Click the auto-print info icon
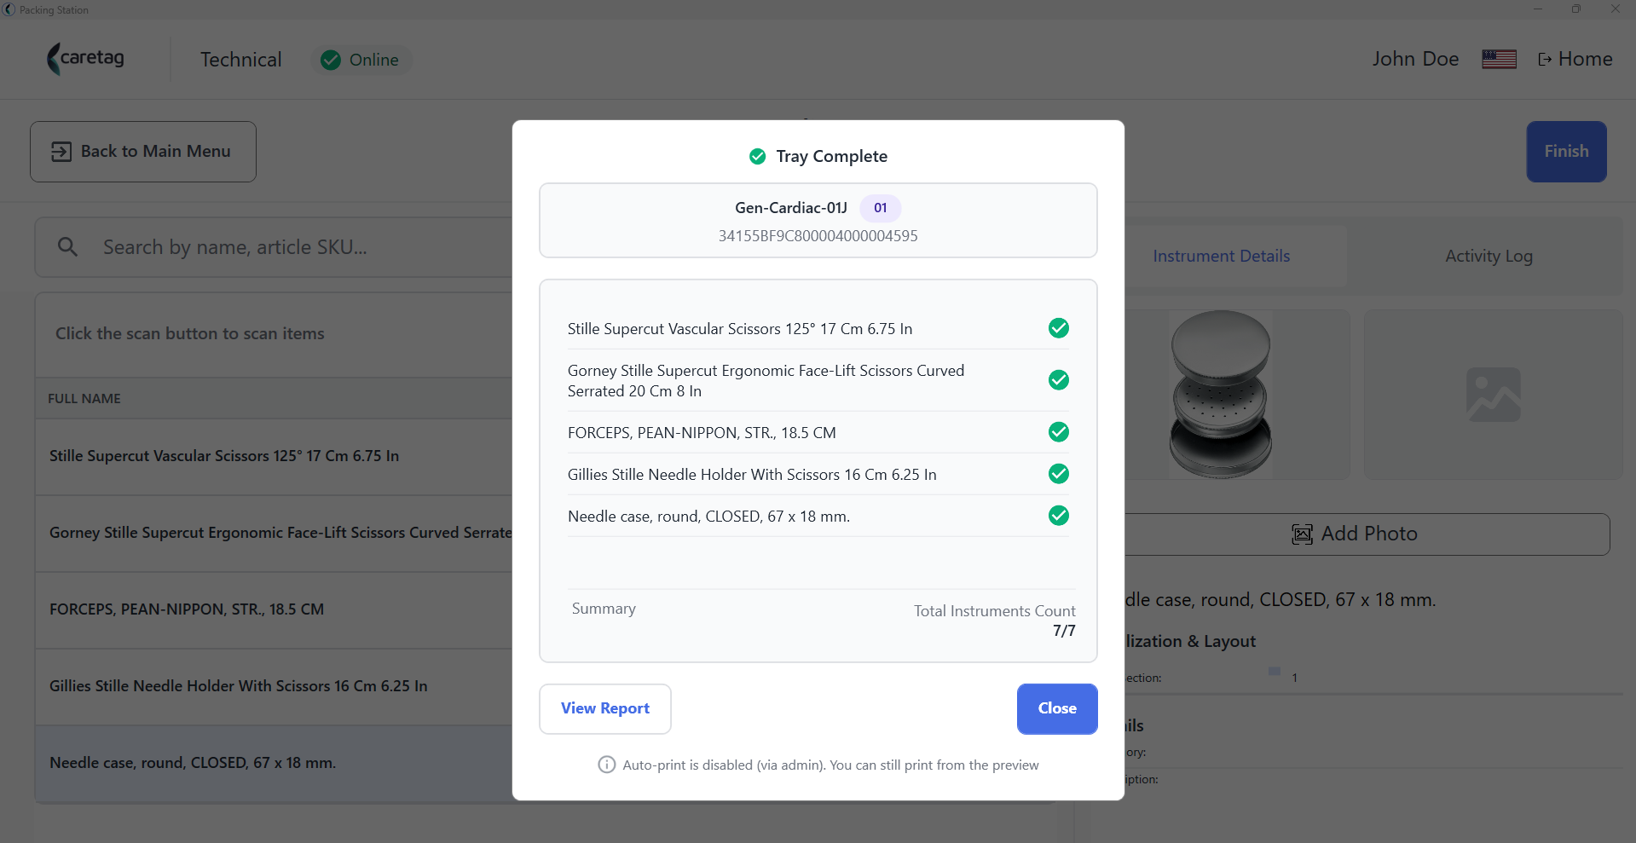 click(607, 765)
